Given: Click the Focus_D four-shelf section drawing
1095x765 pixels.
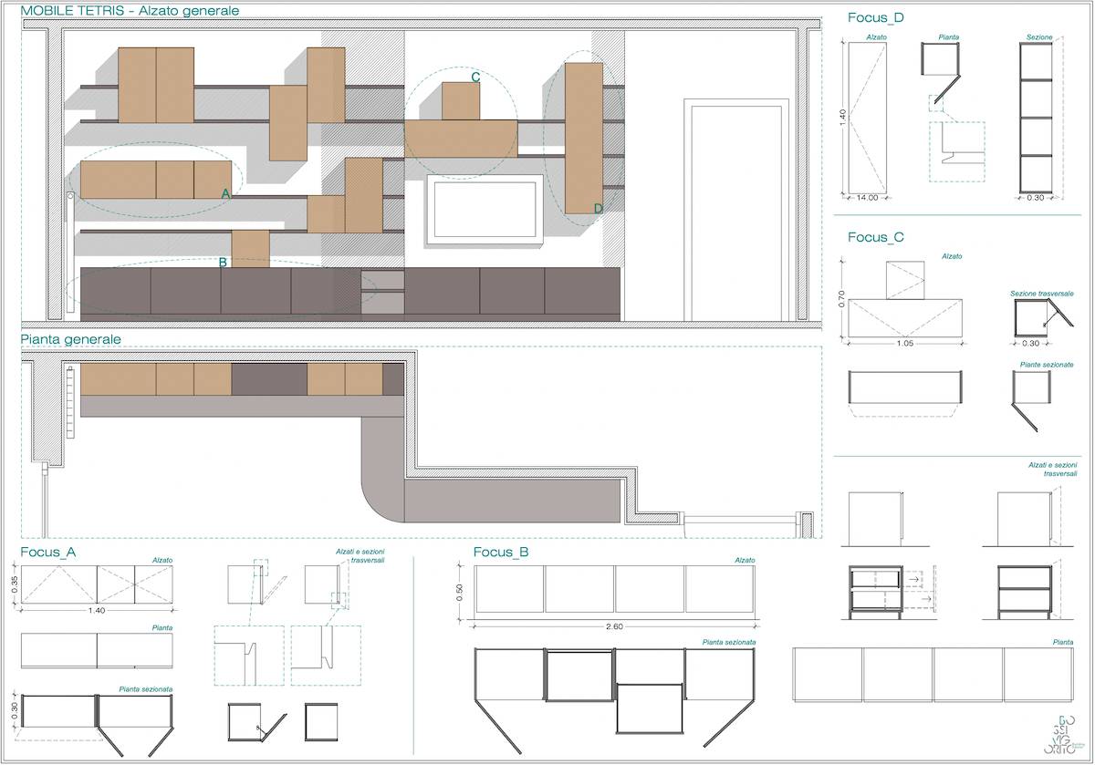Looking at the screenshot, I should pyautogui.click(x=1036, y=118).
